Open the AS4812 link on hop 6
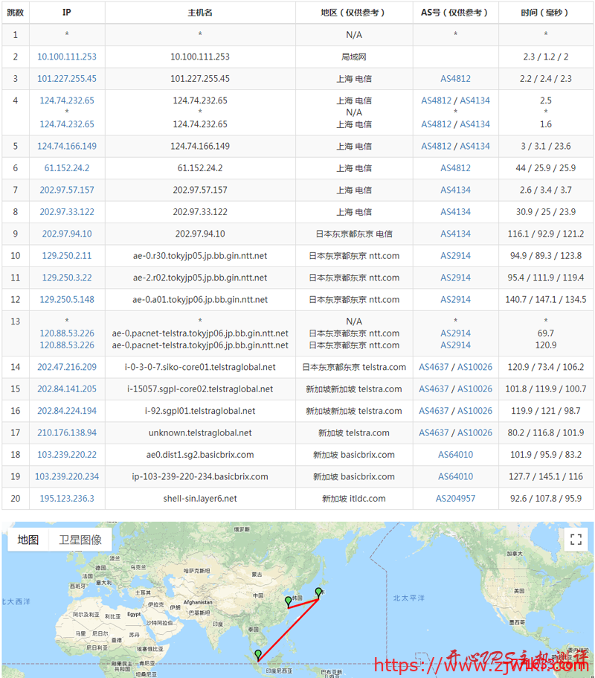This screenshot has height=678, width=595. point(455,167)
